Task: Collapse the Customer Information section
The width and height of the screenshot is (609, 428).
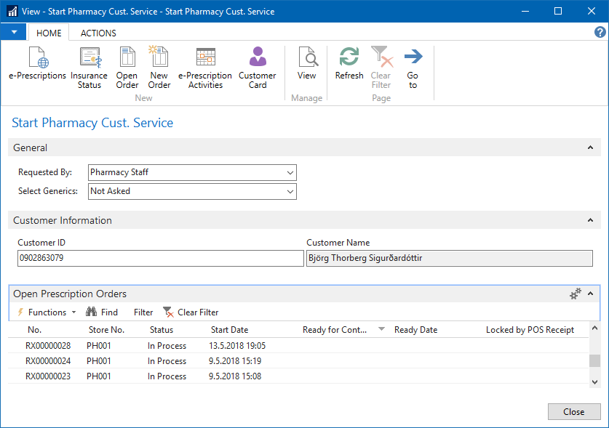Action: [590, 220]
